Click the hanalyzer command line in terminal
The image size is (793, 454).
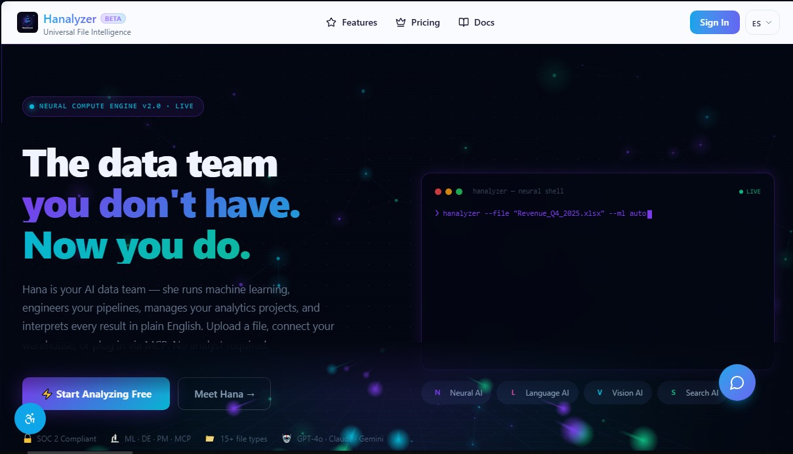[x=543, y=213]
